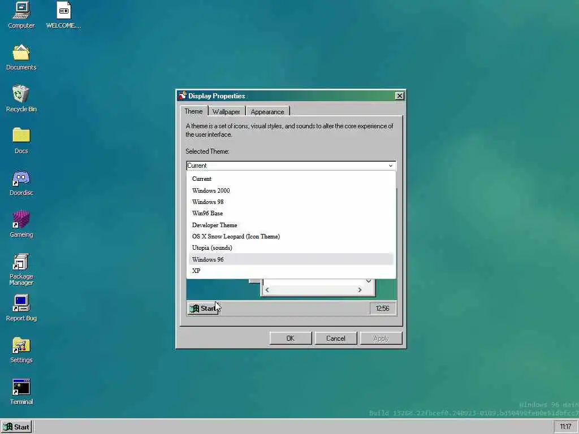The image size is (579, 434).
Task: Click the Display Properties title bar icon
Action: click(x=182, y=96)
